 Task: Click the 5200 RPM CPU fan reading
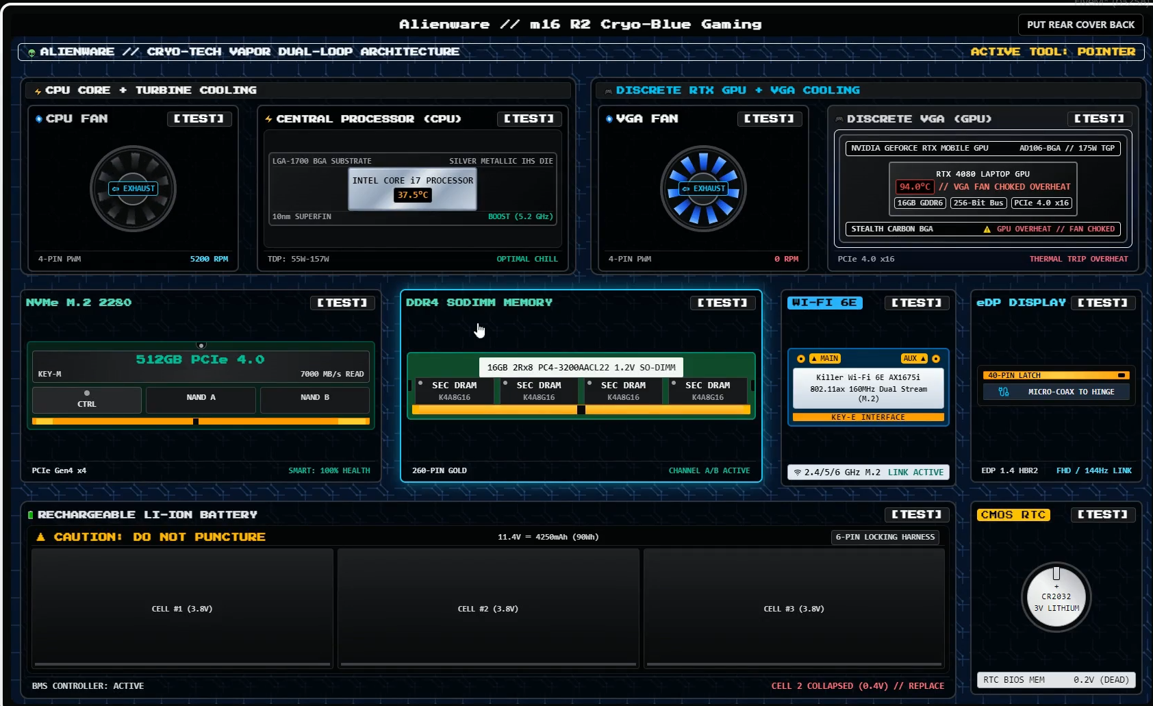(209, 259)
